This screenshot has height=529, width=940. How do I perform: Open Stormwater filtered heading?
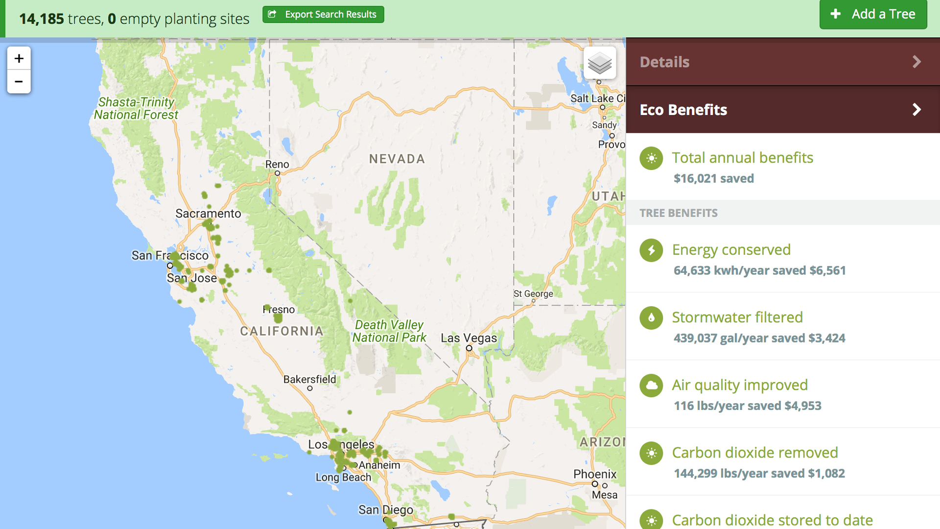click(x=737, y=317)
